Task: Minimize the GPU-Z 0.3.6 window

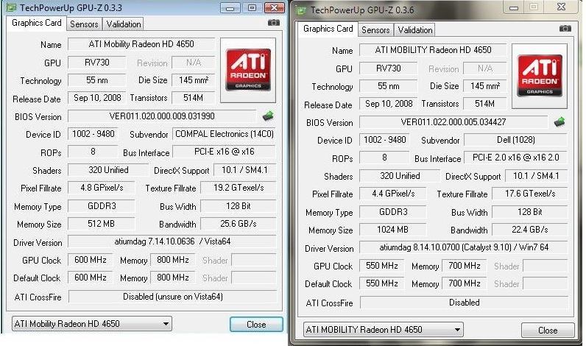Action: (x=514, y=7)
